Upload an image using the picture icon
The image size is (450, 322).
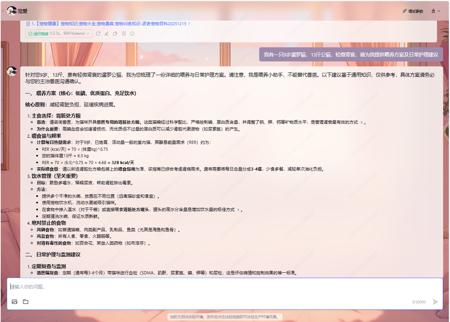[15, 302]
